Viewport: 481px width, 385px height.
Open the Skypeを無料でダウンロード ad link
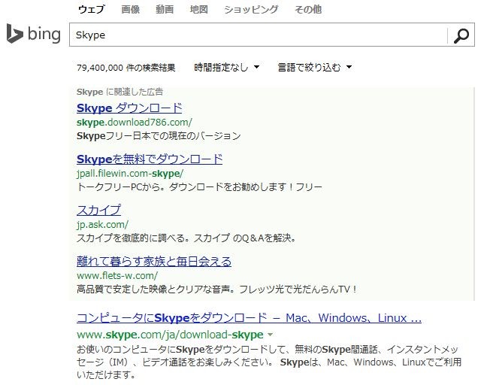click(x=150, y=159)
